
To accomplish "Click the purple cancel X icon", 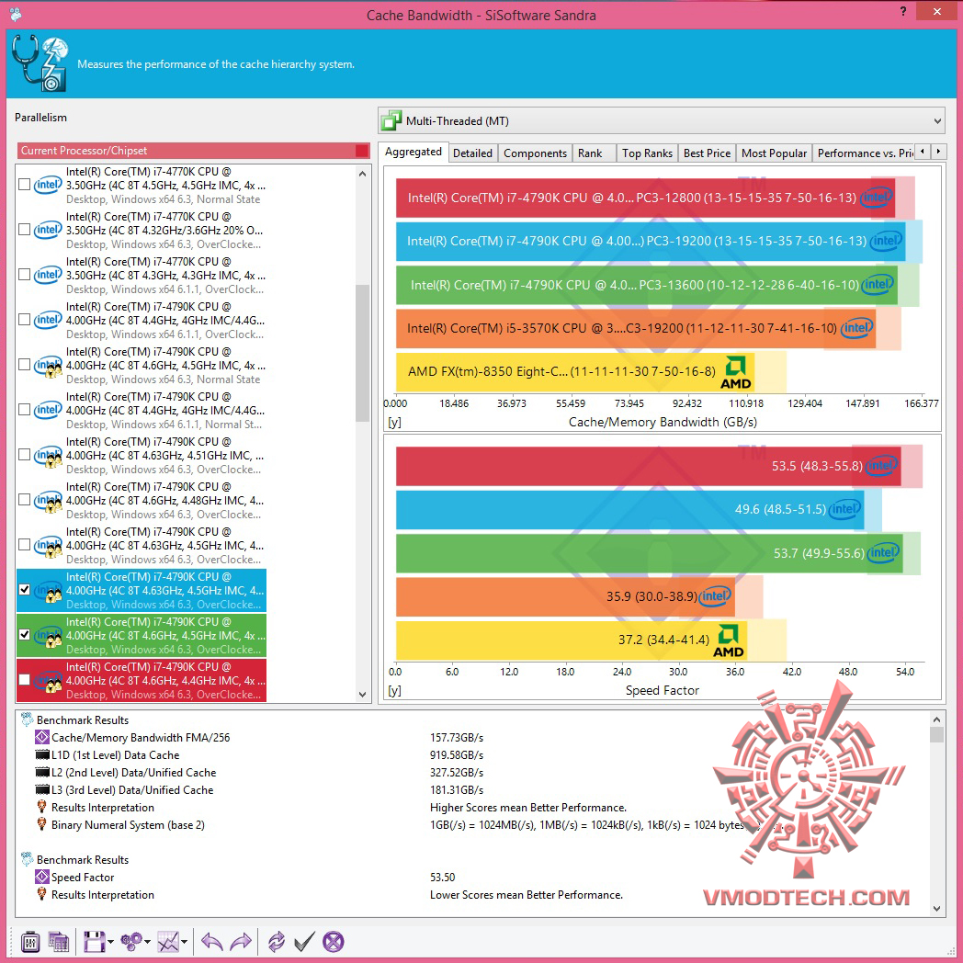I will click(334, 941).
